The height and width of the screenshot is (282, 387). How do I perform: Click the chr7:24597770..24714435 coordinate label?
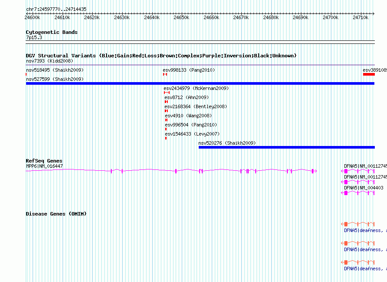coord(56,9)
